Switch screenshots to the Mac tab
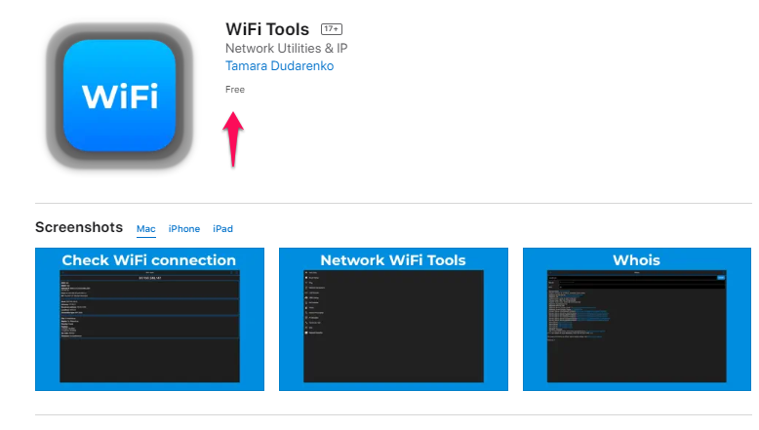This screenshot has height=430, width=759. click(145, 229)
